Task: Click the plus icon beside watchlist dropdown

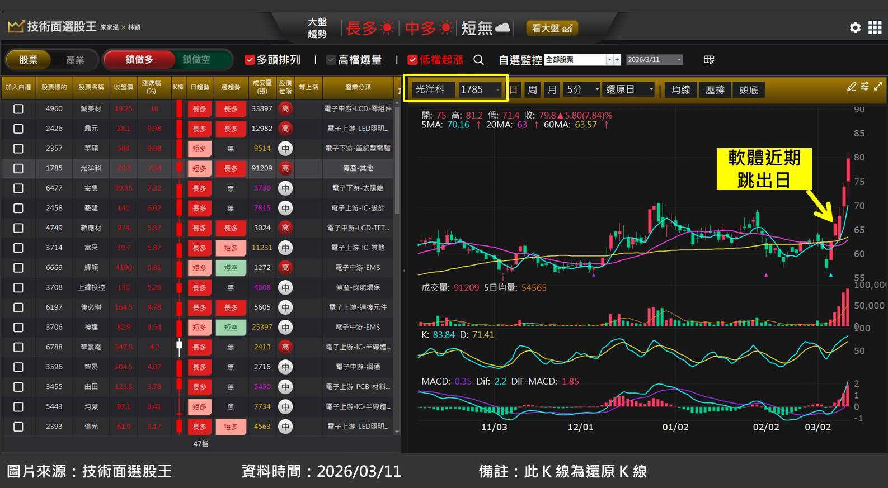Action: point(617,60)
